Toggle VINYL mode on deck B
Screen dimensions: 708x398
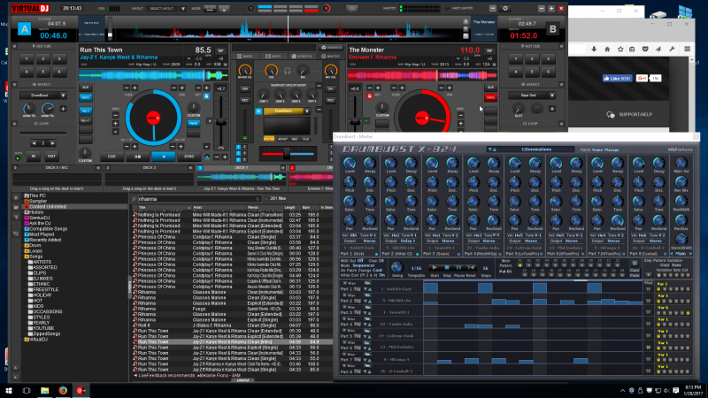click(x=490, y=97)
